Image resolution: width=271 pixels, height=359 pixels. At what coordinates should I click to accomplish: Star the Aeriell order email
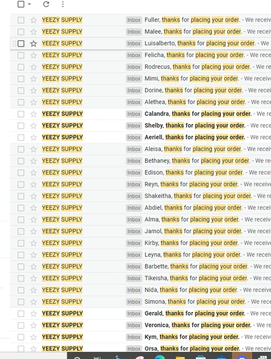click(33, 137)
